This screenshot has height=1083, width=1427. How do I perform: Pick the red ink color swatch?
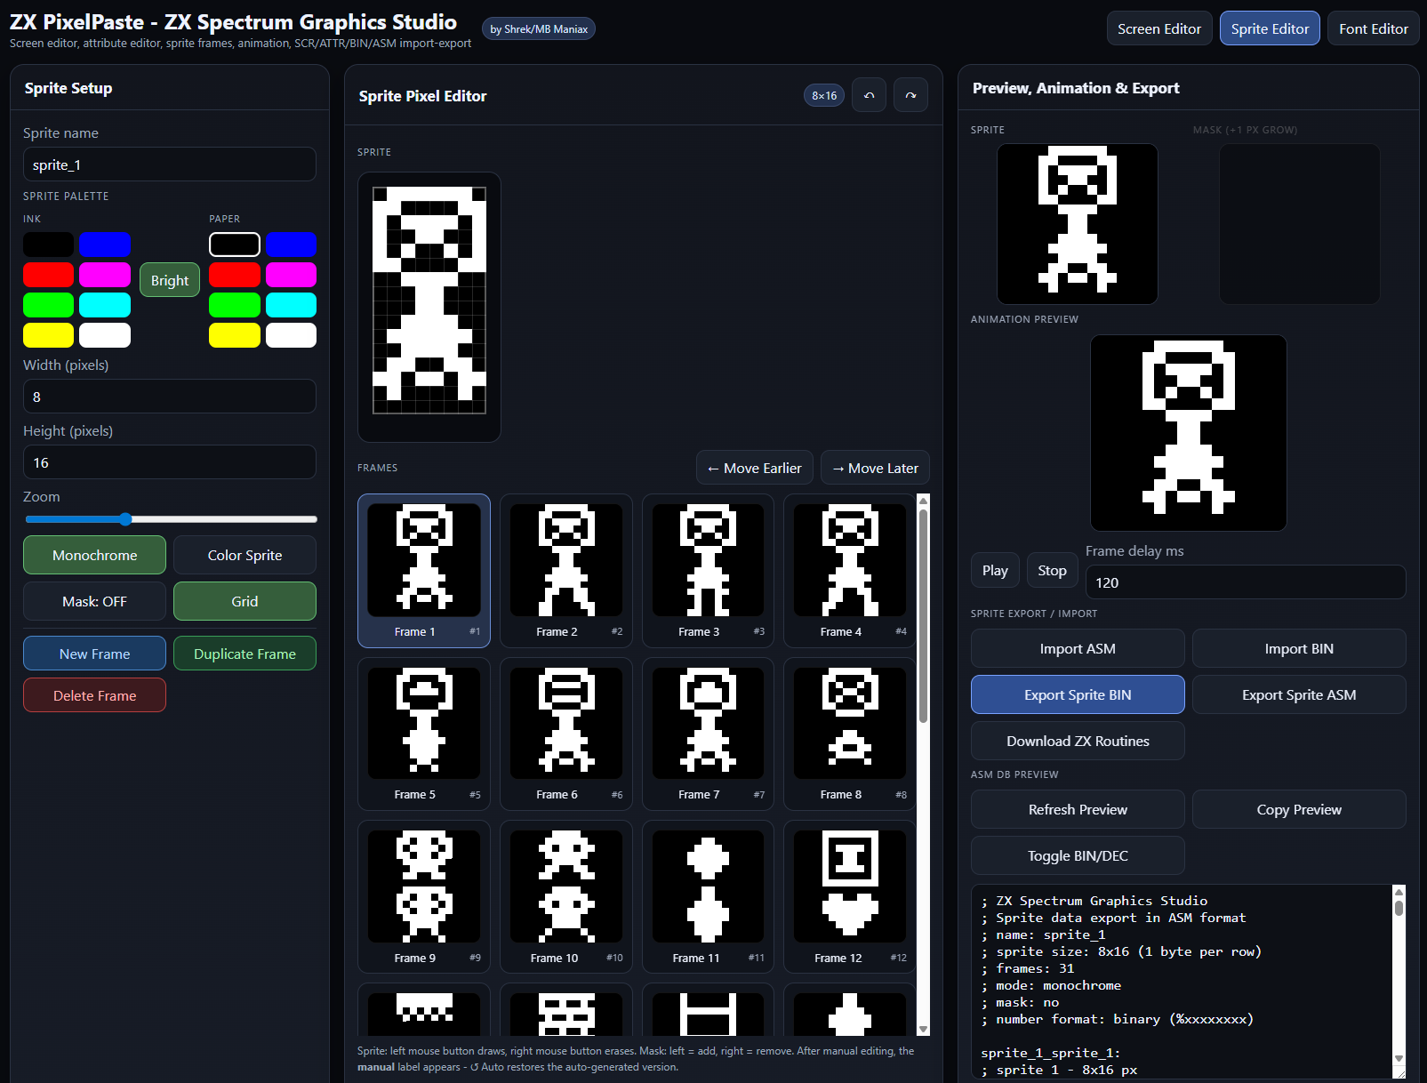[48, 275]
